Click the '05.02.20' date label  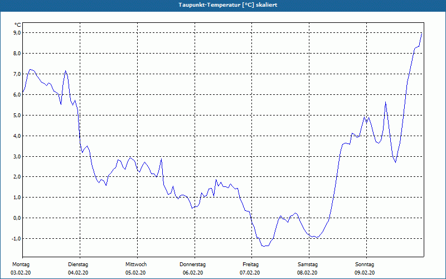pyautogui.click(x=135, y=273)
